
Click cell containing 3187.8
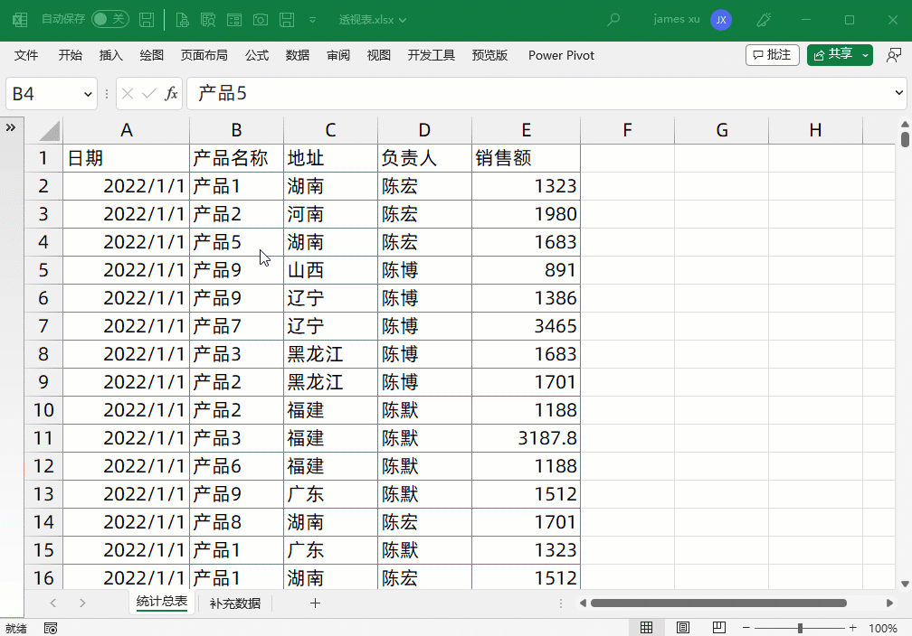[526, 438]
